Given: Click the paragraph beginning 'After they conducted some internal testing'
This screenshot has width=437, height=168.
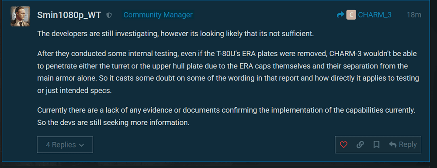Looking at the screenshot, I should [228, 72].
